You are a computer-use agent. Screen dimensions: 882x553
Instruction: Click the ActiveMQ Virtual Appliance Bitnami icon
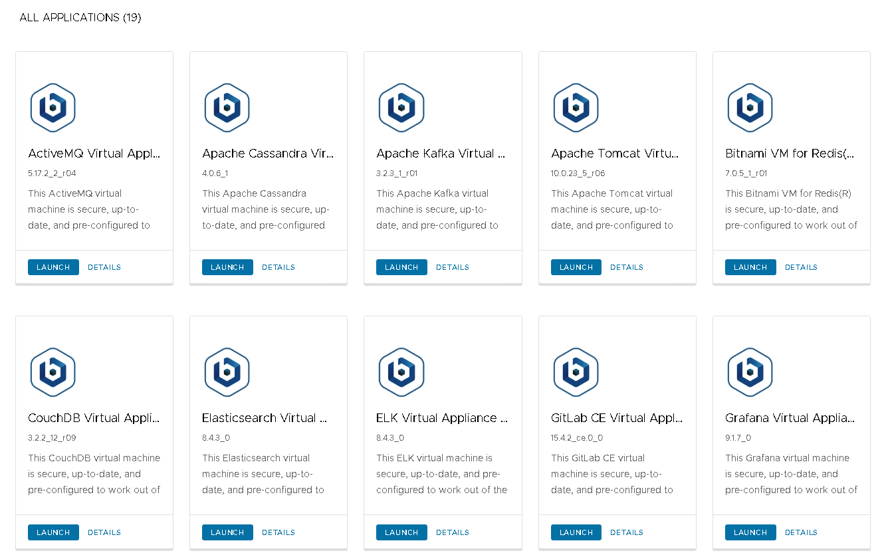tap(53, 108)
